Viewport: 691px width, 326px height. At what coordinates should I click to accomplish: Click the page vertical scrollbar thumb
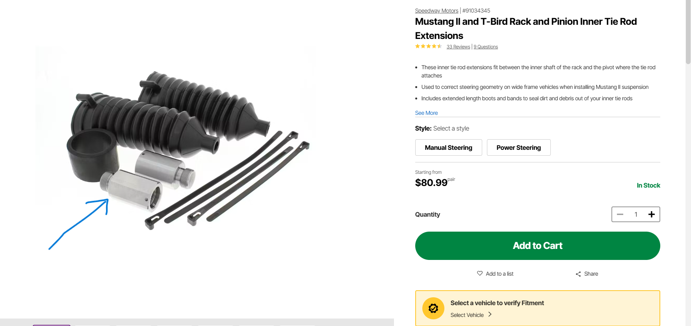pyautogui.click(x=688, y=31)
